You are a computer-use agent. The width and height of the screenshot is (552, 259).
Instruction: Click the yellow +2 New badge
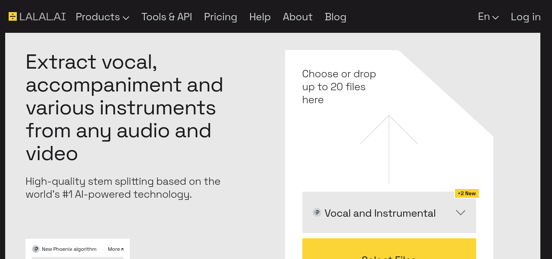coord(467,193)
